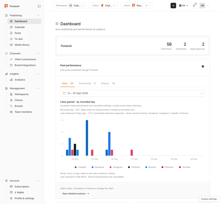Open Cookie settings

point(209,199)
